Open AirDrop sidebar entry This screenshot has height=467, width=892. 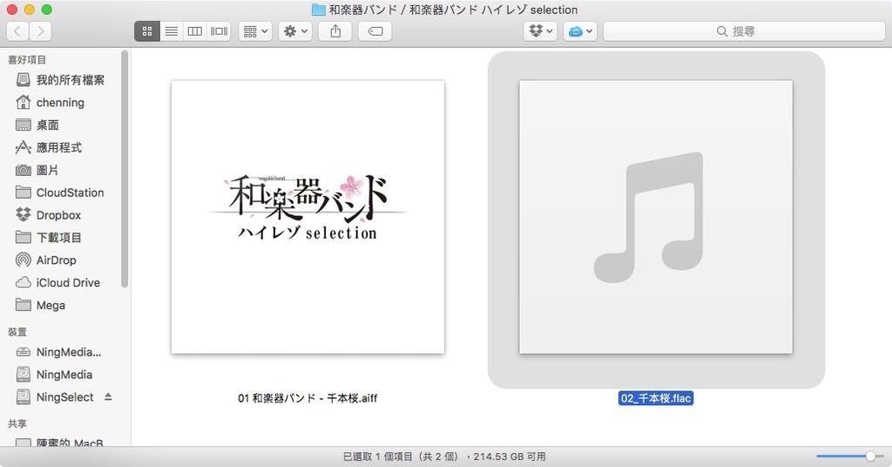[x=57, y=260]
